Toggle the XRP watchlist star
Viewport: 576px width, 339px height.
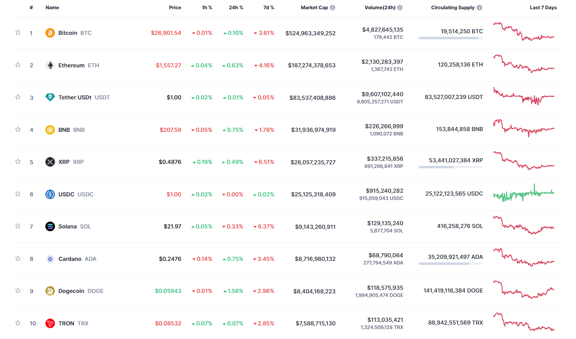coord(18,161)
